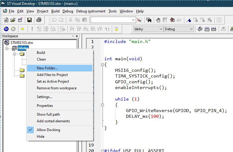
Task: Open the Debug configuration dropdown
Action: pos(191,29)
